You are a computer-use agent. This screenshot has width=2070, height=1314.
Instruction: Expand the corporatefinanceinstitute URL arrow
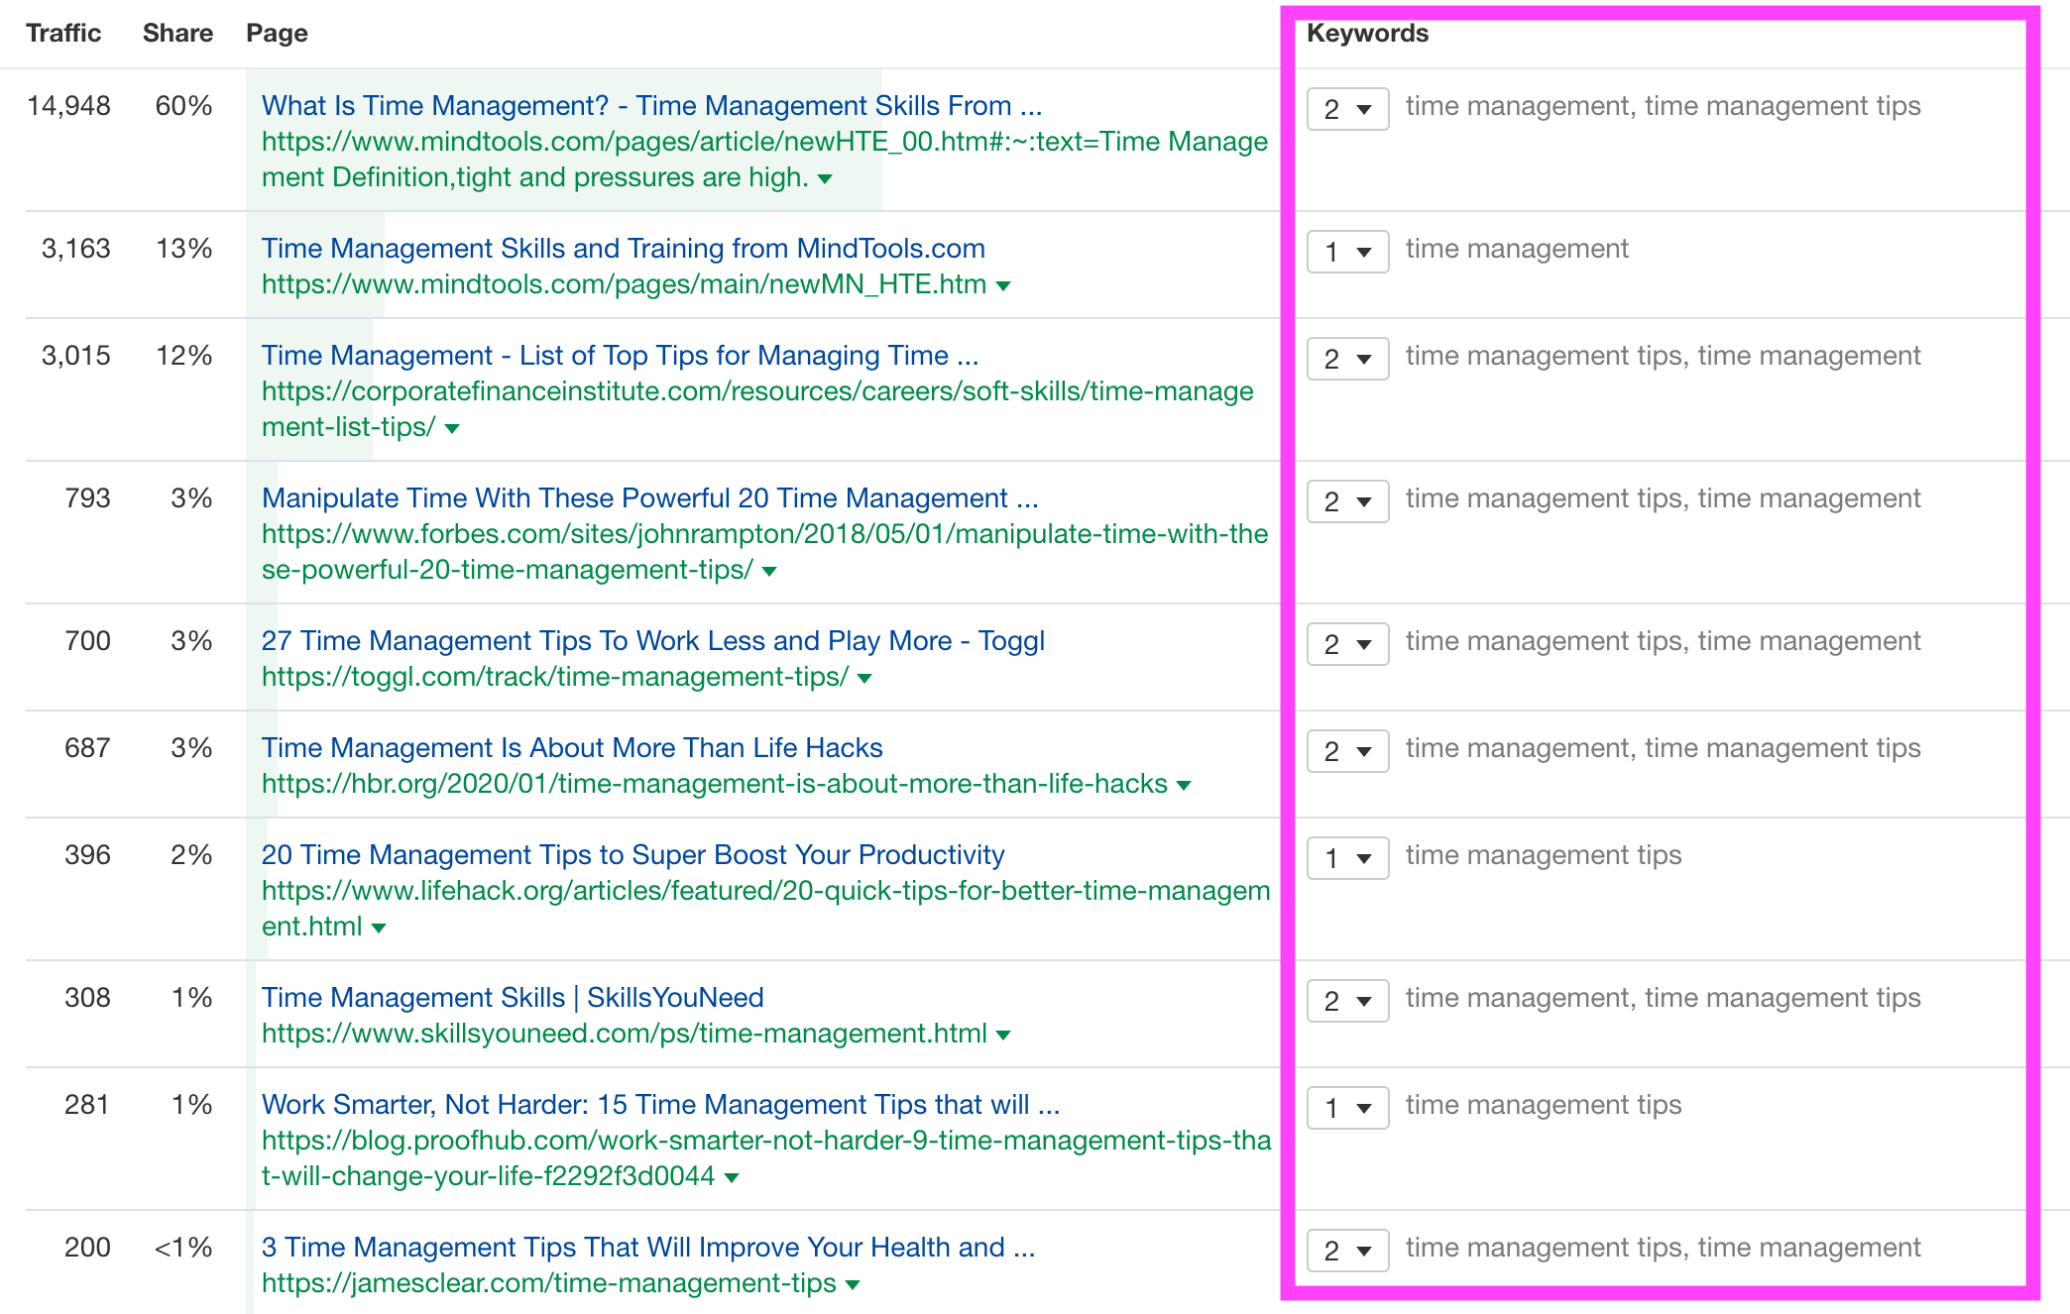tap(451, 428)
